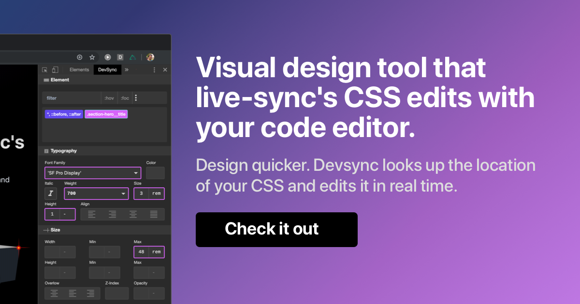The image size is (580, 304).
Task: Click the Z-Index input field
Action: (117, 293)
